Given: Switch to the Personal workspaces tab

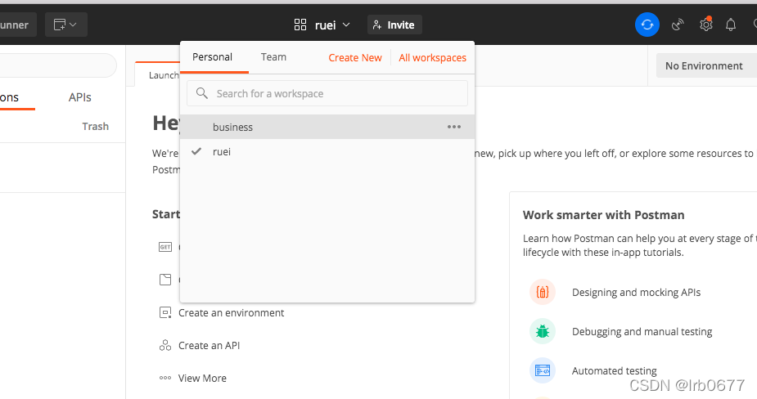Looking at the screenshot, I should (x=212, y=57).
